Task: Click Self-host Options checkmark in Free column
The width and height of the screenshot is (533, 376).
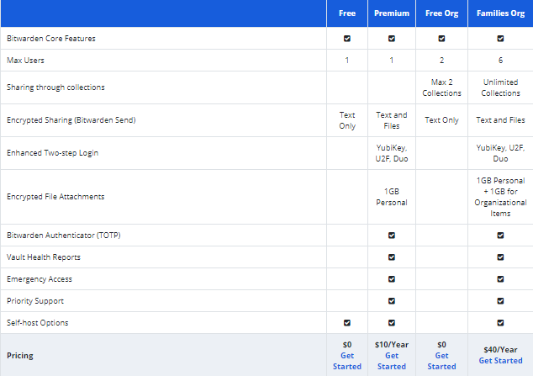Action: 346,323
